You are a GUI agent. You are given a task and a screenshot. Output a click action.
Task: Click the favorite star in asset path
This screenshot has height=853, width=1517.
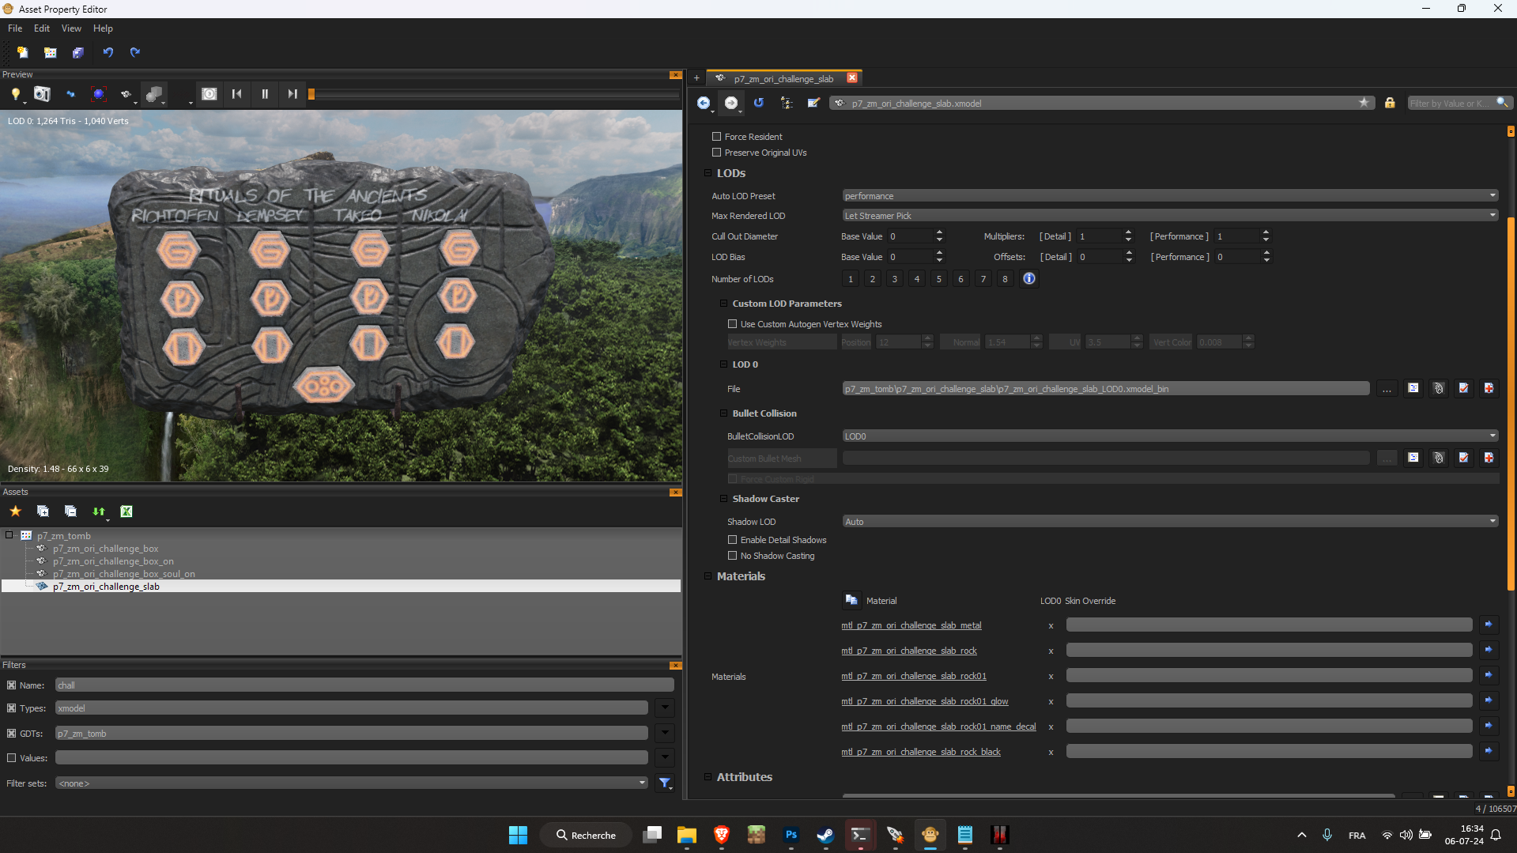pyautogui.click(x=1364, y=103)
